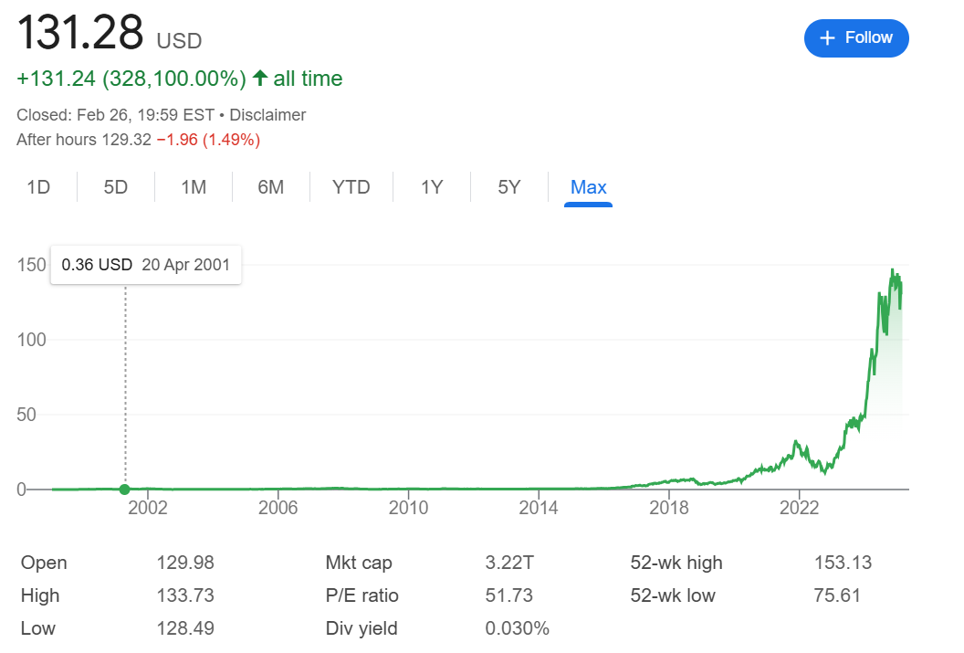Viewport: 964px width, 653px height.
Task: Click the plus icon on Follow button
Action: (x=828, y=38)
